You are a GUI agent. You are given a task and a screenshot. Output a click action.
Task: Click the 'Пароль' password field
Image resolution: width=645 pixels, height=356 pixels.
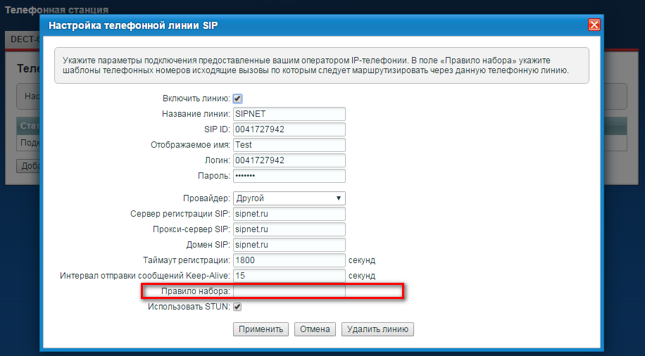click(x=289, y=176)
